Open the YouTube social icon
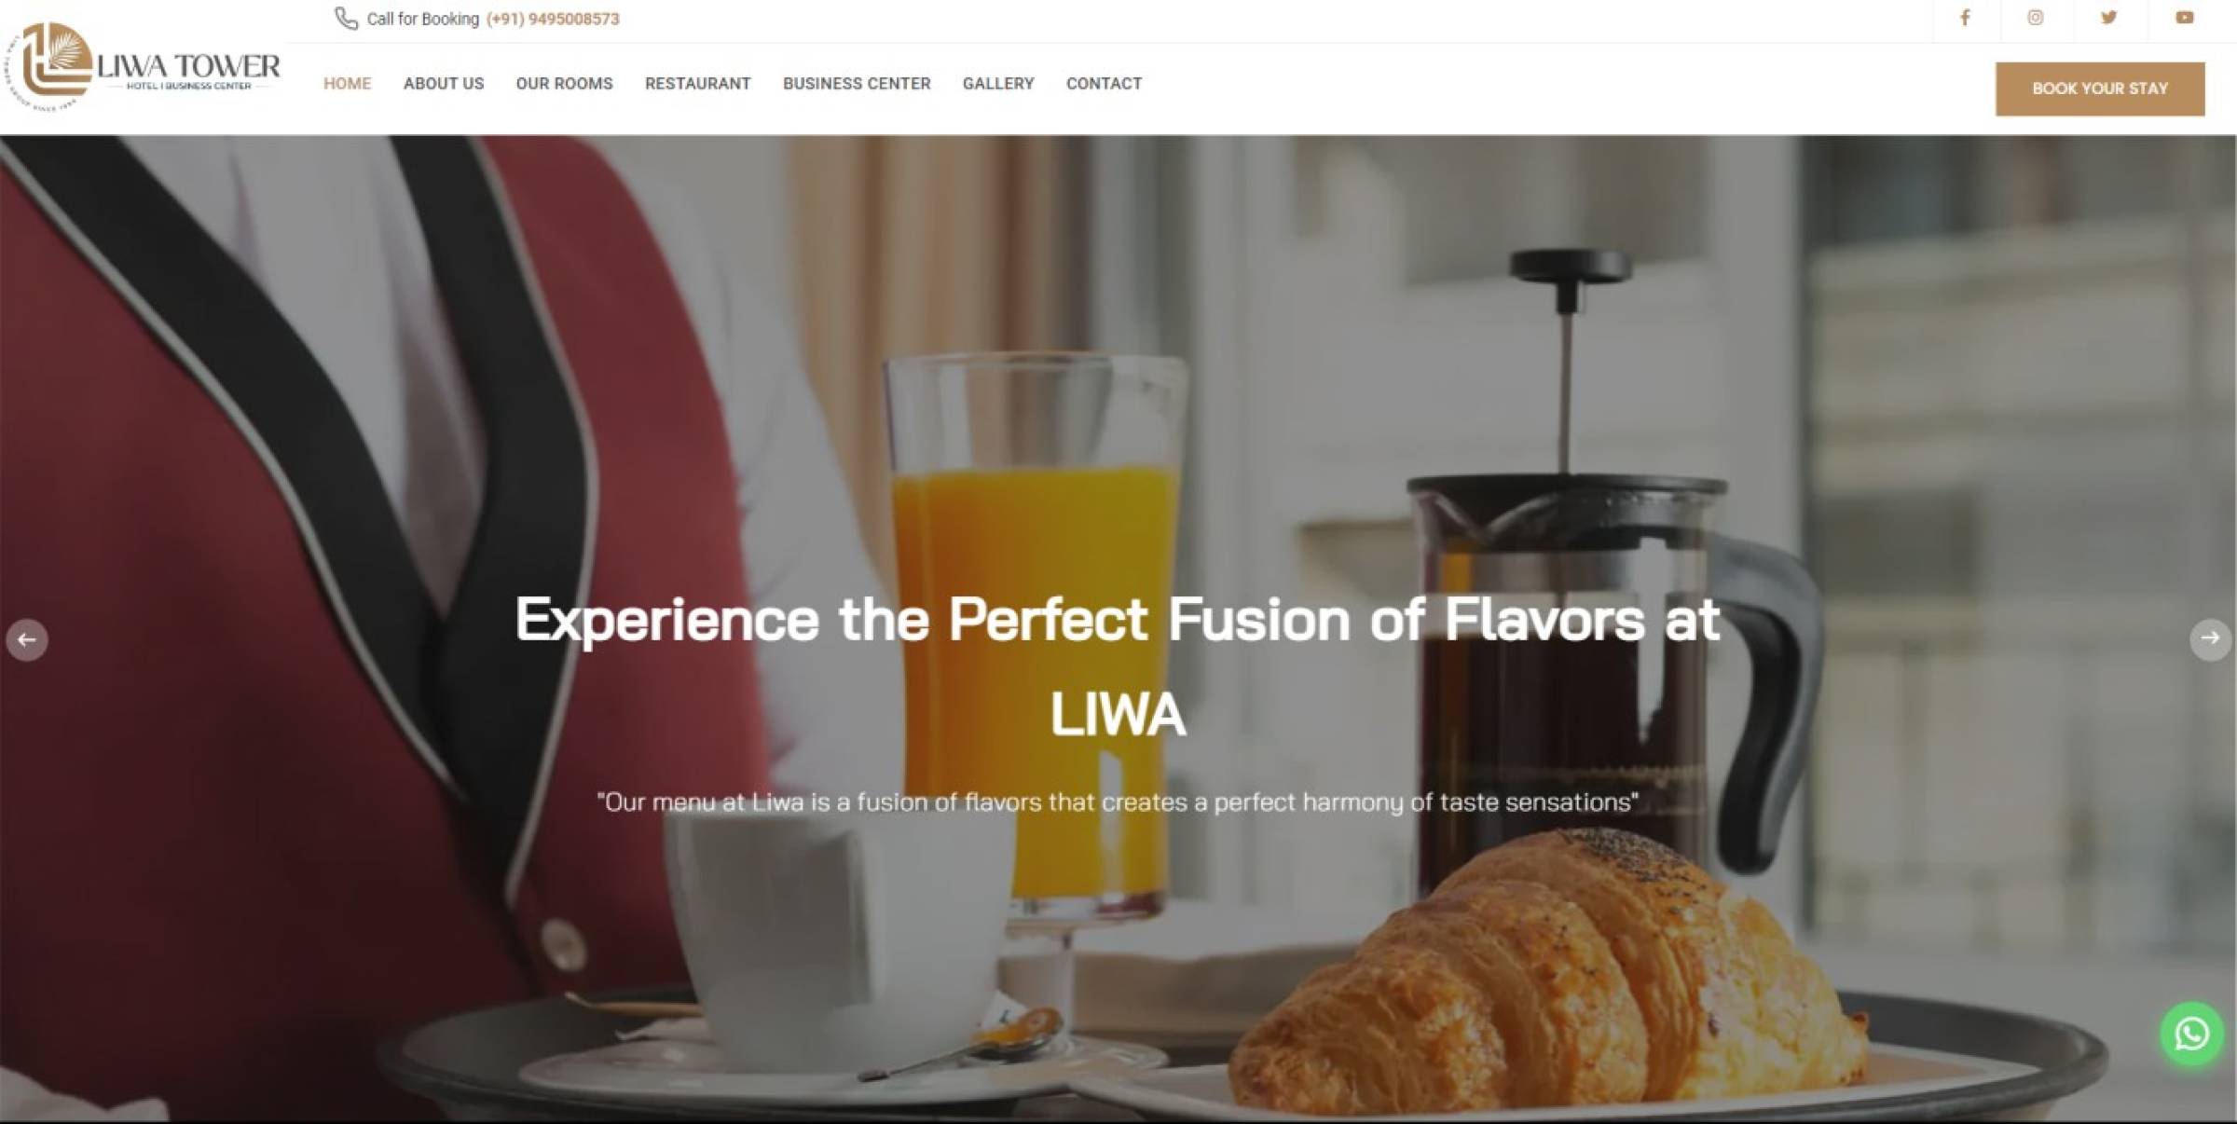Viewport: 2237px width, 1124px height. 2185,18
